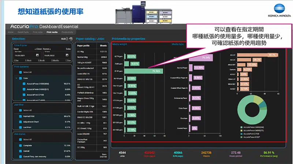Select the Condat Digital Silk row
The width and height of the screenshot is (293, 164).
tap(92, 112)
